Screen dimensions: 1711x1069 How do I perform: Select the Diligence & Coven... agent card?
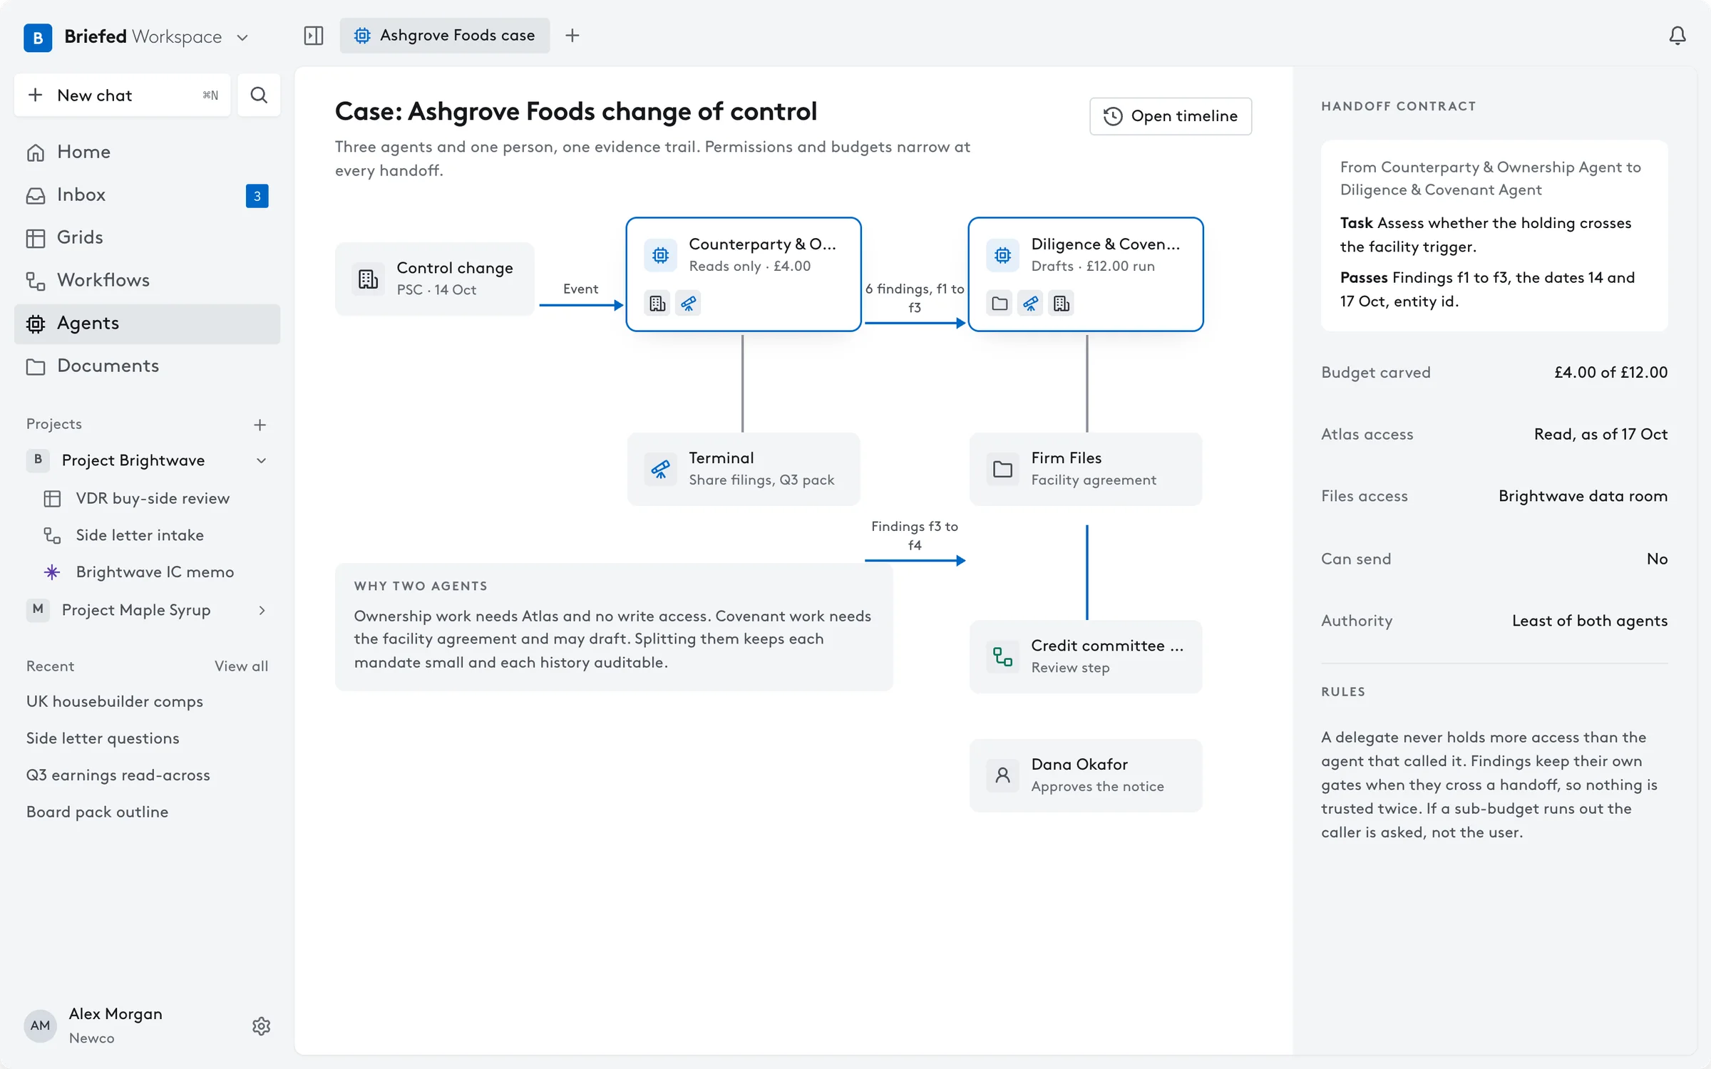click(x=1086, y=274)
